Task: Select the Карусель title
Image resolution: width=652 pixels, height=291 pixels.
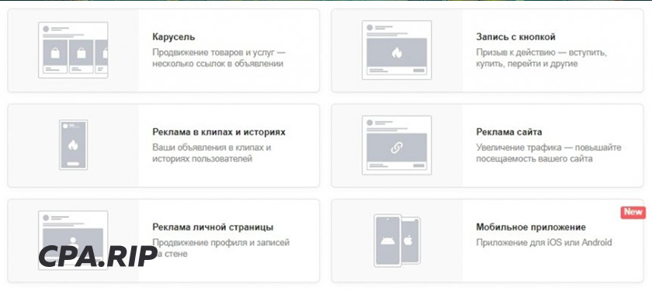Action: pos(173,37)
